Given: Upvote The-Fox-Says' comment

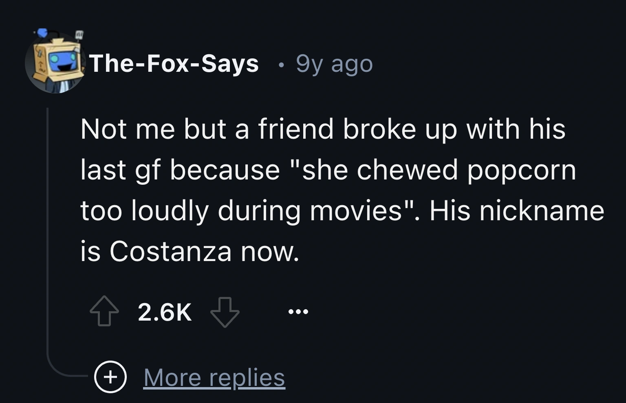Looking at the screenshot, I should coord(104,311).
